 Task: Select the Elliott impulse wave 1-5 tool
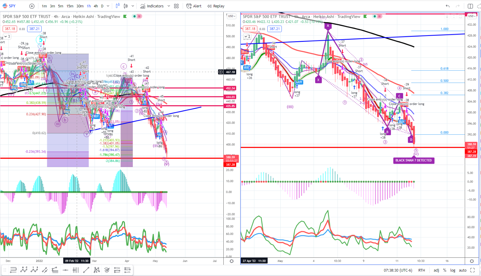(x=34, y=270)
